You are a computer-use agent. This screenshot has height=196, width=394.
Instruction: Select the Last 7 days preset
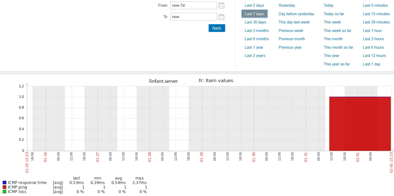(254, 14)
